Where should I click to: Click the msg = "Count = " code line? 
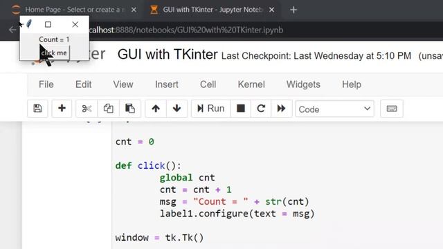click(234, 201)
